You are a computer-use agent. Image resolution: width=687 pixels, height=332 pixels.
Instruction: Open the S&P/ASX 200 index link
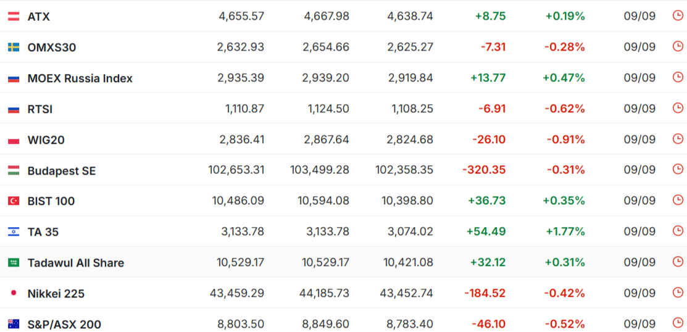click(x=64, y=325)
